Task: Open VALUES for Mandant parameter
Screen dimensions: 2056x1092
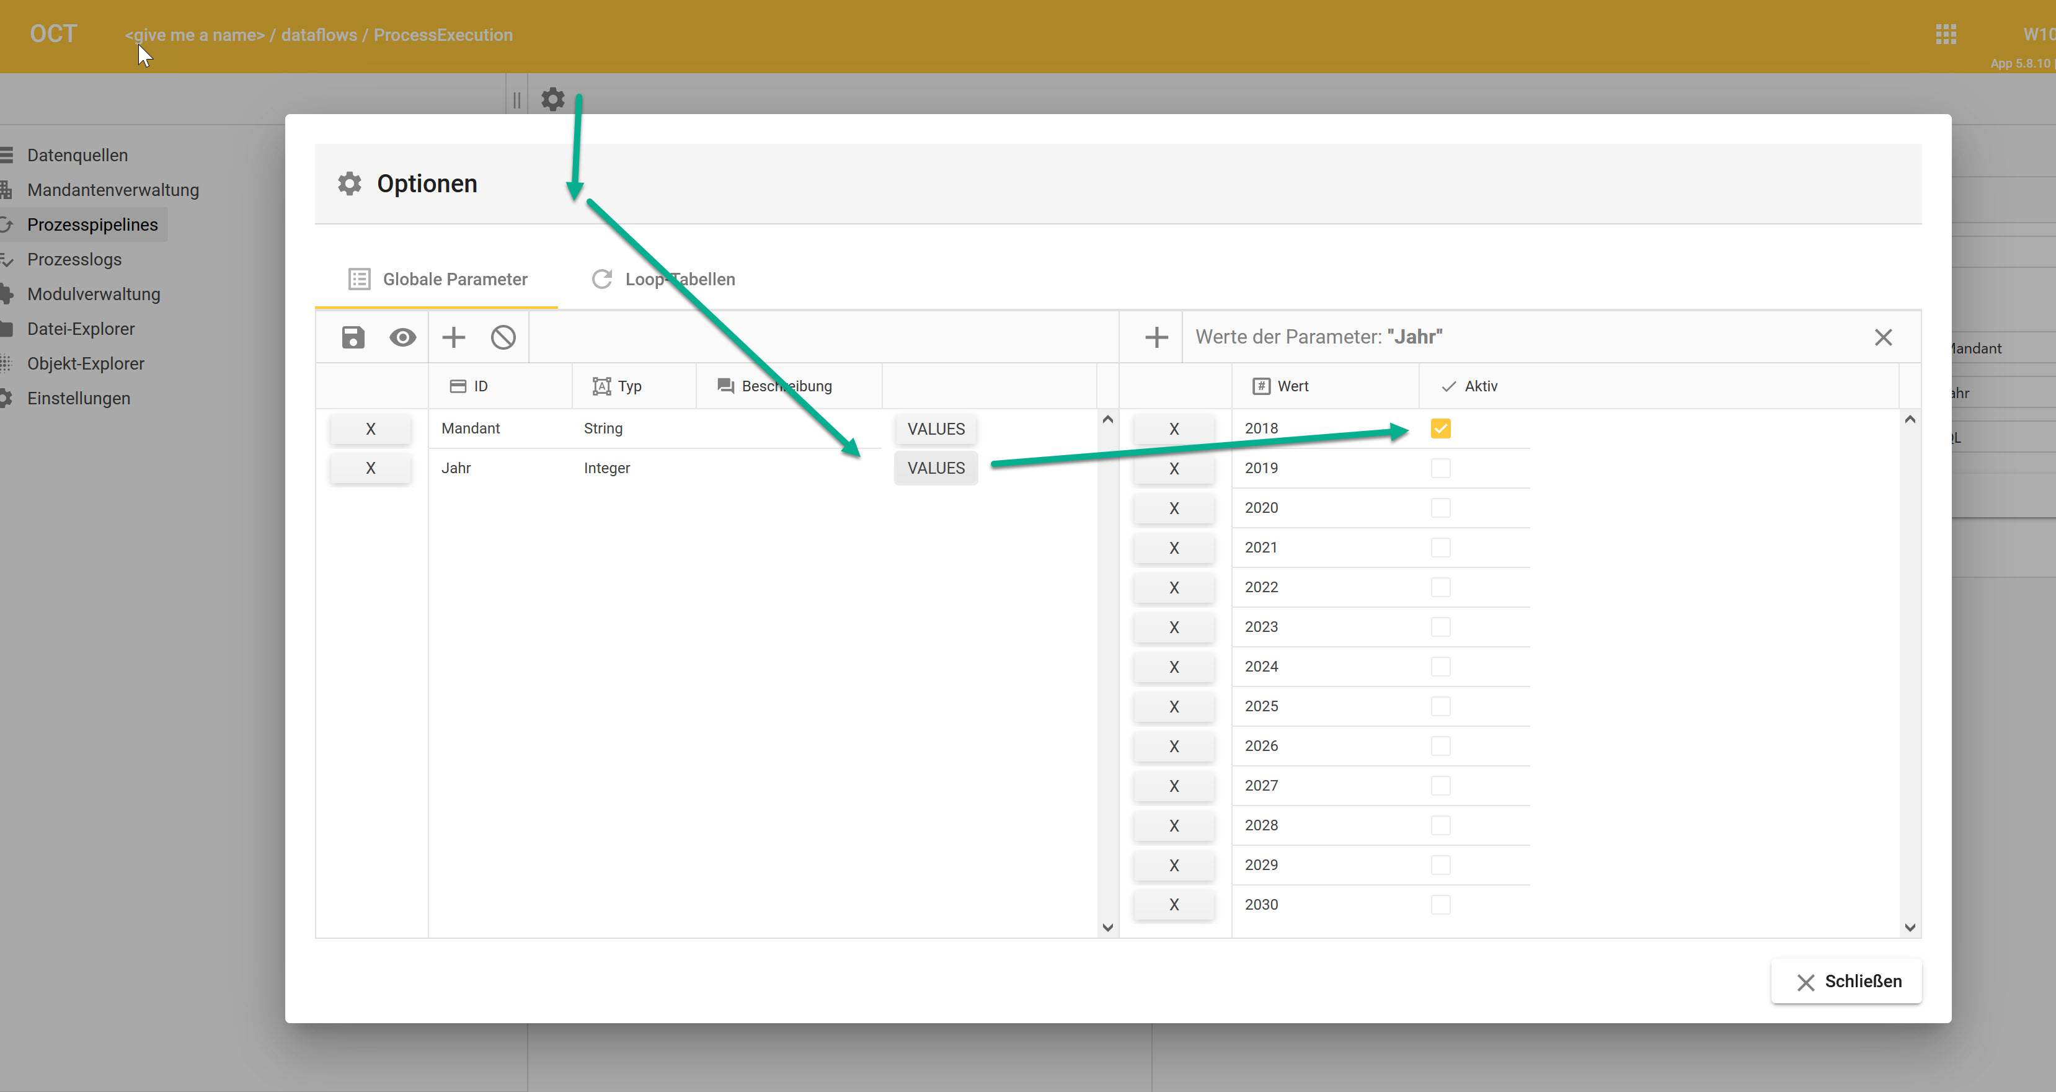Action: 936,428
